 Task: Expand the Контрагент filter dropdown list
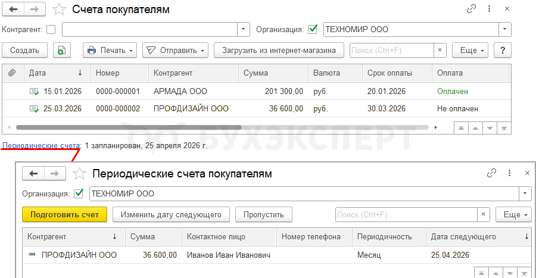click(x=244, y=29)
